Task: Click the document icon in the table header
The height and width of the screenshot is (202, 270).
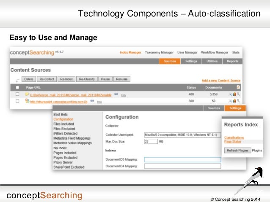Action: click(238, 87)
